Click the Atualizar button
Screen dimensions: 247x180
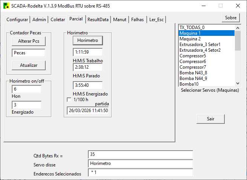coord(29,65)
